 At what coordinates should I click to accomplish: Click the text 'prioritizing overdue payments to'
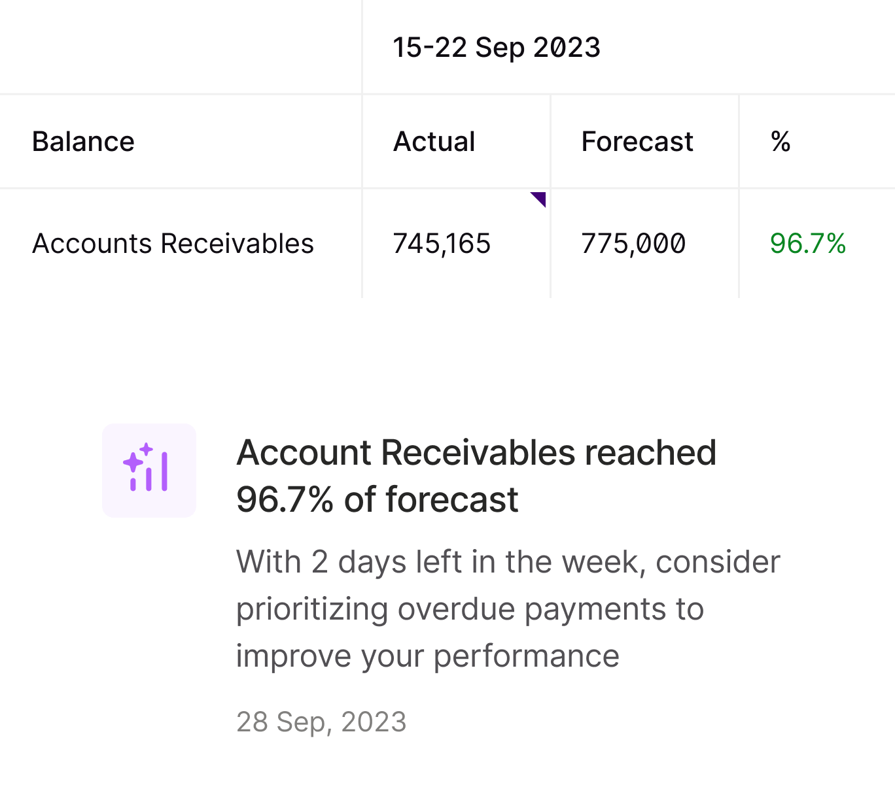[470, 609]
